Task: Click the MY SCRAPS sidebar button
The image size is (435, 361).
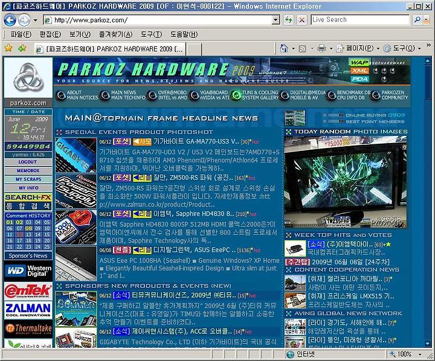Action: pos(28,179)
